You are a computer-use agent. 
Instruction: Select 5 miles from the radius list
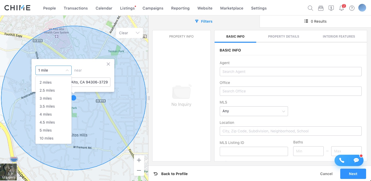pyautogui.click(x=46, y=130)
